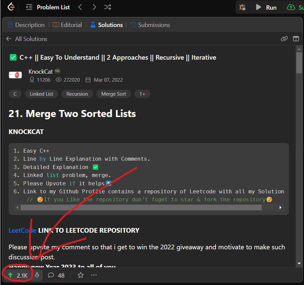The width and height of the screenshot is (304, 285).
Task: Switch to the Editorial tab
Action: tap(67, 25)
